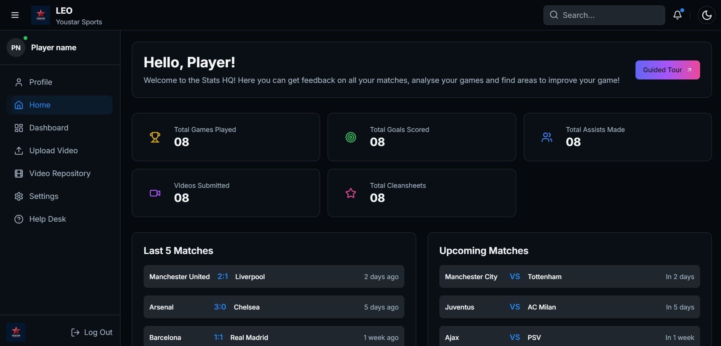Click the people icon on Total Assists Made

click(x=547, y=137)
